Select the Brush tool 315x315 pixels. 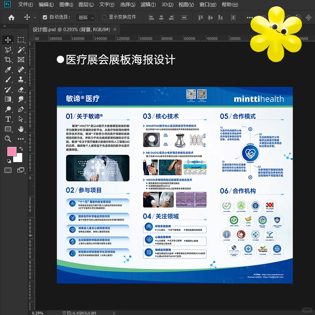tap(8, 80)
